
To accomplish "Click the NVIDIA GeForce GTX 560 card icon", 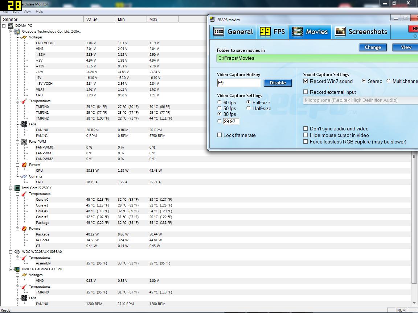I will pos(17,269).
